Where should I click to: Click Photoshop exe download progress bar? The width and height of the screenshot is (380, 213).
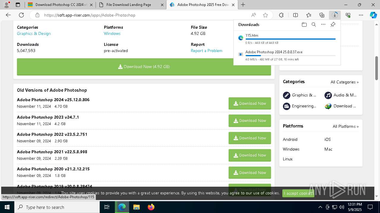pyautogui.click(x=290, y=56)
